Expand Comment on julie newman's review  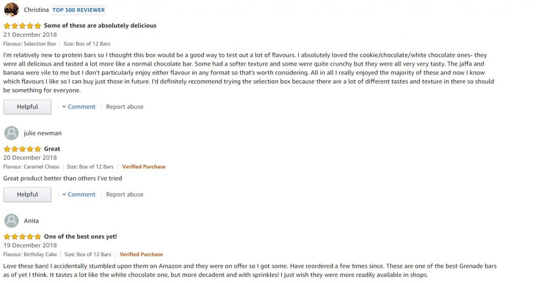tap(81, 194)
